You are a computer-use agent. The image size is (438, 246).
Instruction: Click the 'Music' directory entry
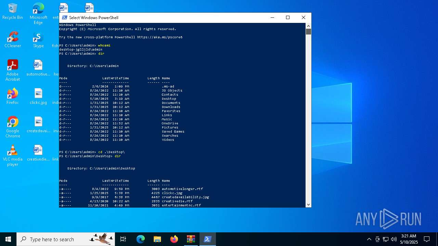coord(167,119)
